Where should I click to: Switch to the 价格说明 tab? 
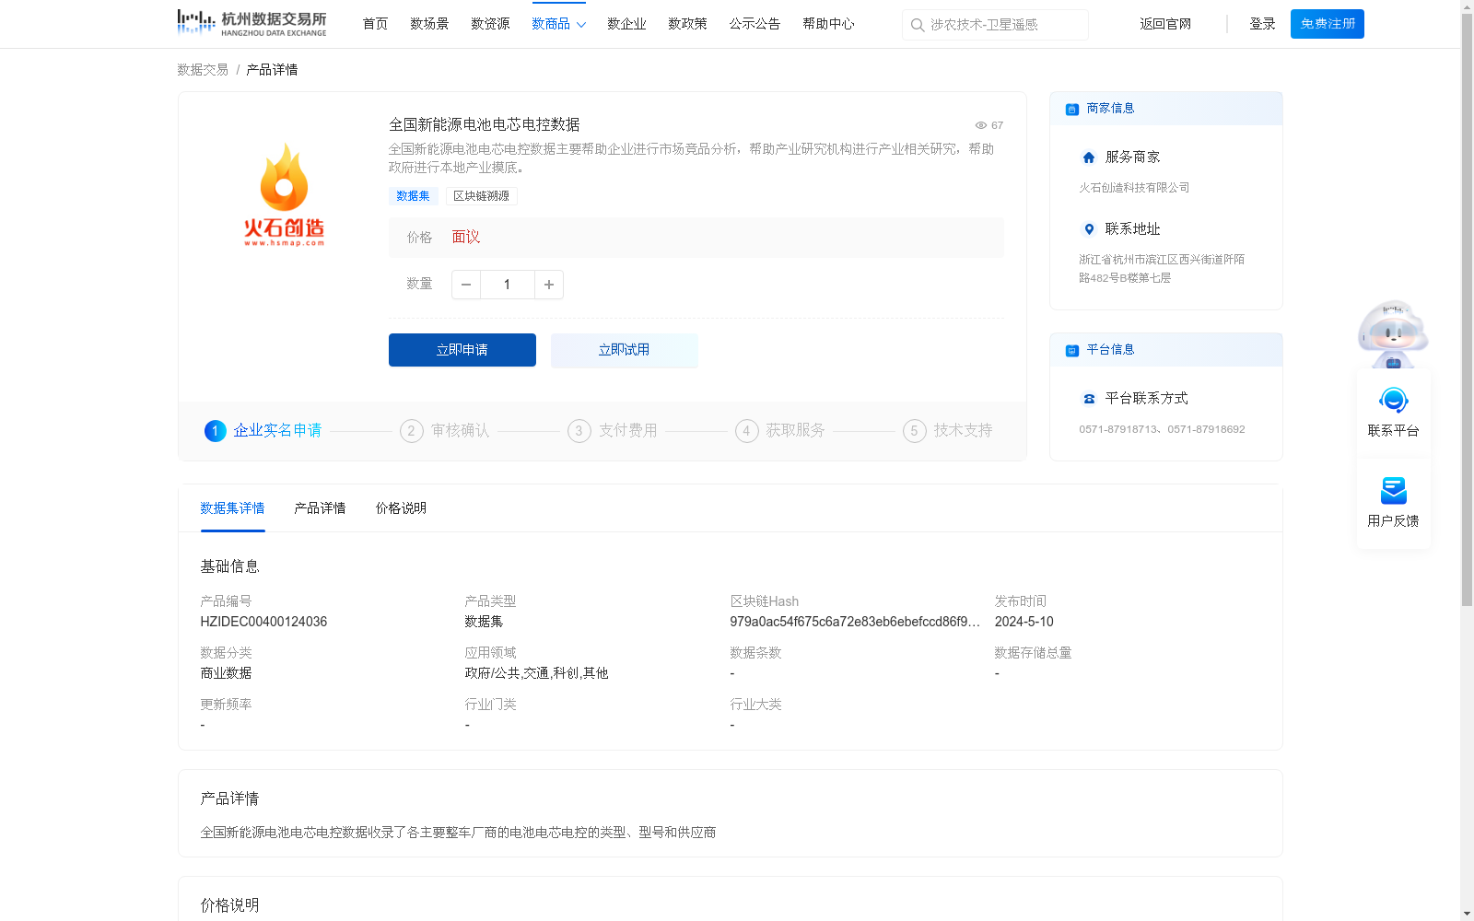click(x=401, y=508)
